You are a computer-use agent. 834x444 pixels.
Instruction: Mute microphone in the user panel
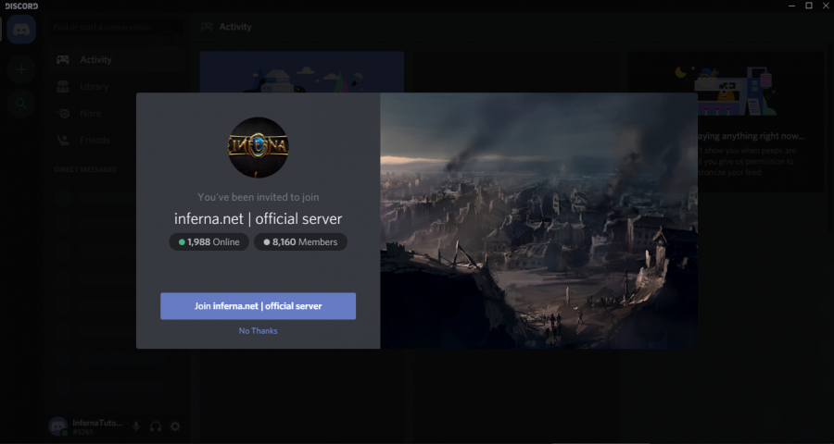(x=136, y=426)
